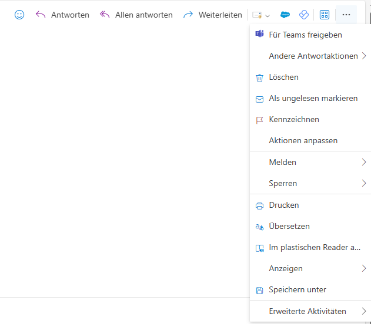Open the Melden menu entry
Image resolution: width=371 pixels, height=324 pixels.
[310, 162]
